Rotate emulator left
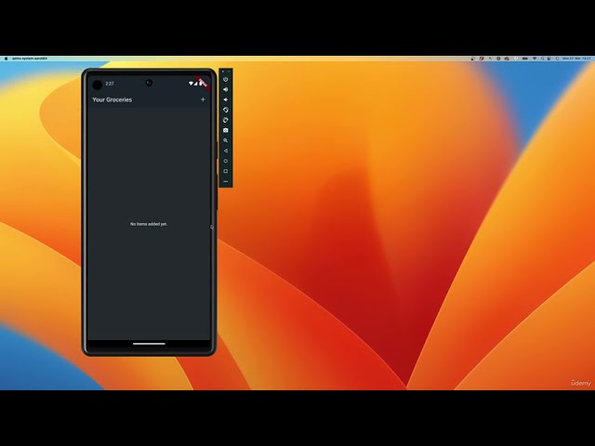 point(226,110)
